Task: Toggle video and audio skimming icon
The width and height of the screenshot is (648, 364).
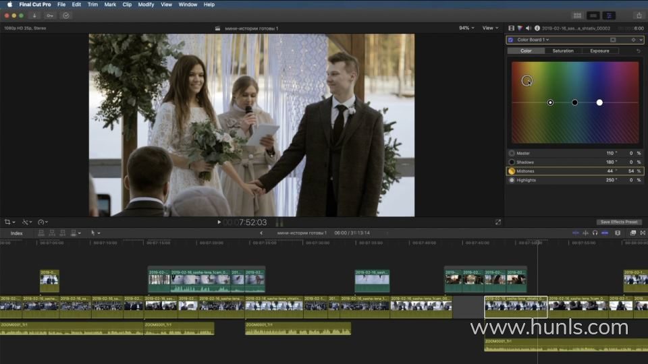Action: point(576,233)
